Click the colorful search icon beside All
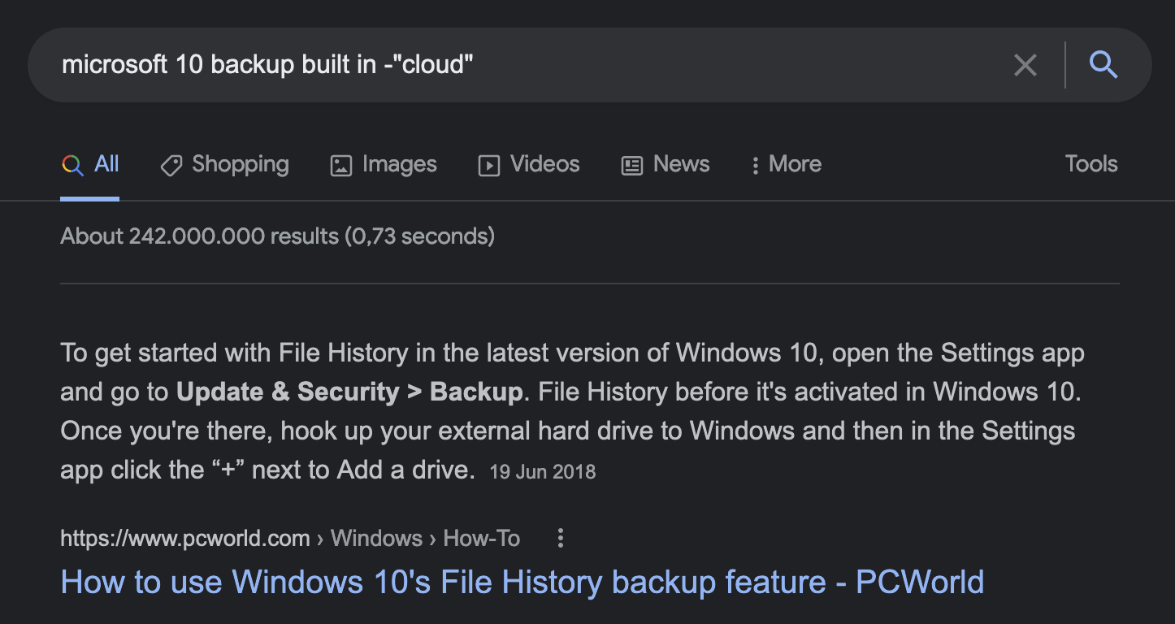This screenshot has height=624, width=1175. [x=71, y=165]
